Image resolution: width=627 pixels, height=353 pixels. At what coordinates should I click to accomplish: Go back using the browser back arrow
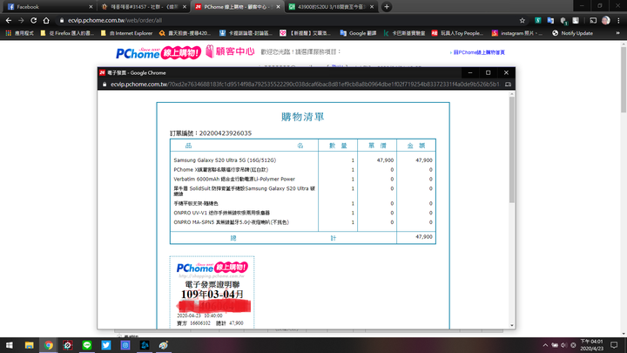(9, 20)
